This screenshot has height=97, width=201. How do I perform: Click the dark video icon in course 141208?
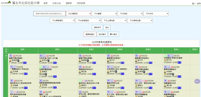[x=173, y=74]
